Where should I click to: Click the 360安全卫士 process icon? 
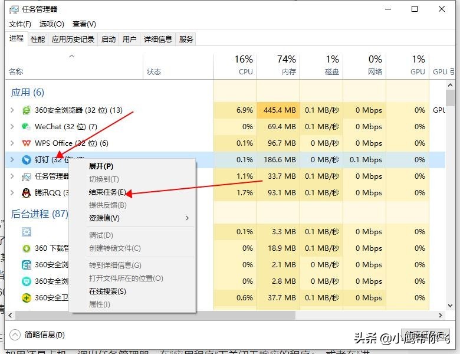[26, 298]
